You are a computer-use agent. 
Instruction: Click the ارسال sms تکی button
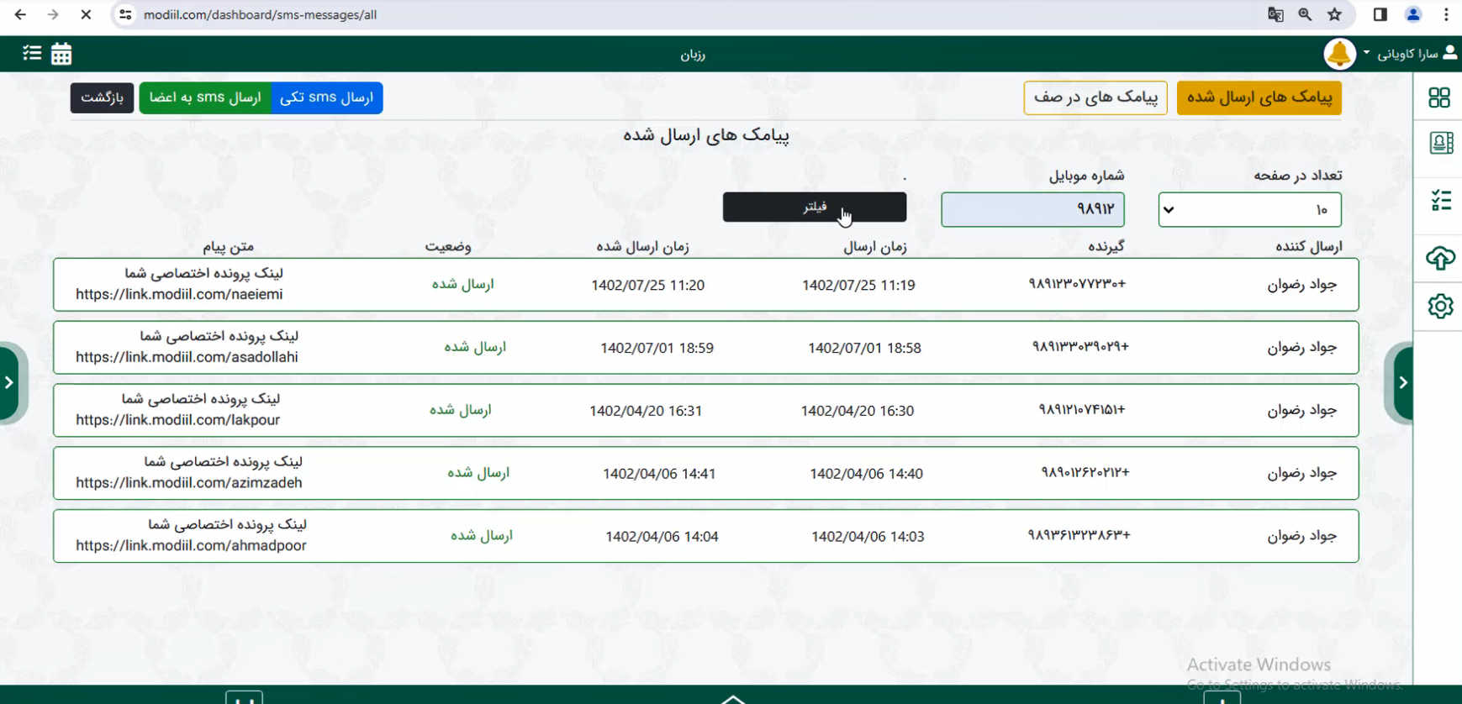[x=326, y=97]
